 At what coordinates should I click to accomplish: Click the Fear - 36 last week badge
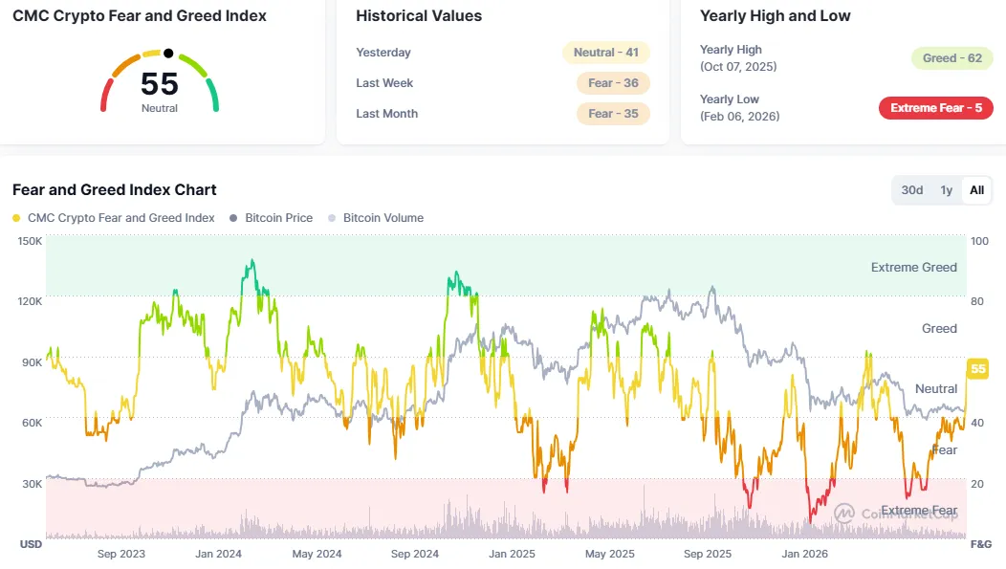click(613, 83)
